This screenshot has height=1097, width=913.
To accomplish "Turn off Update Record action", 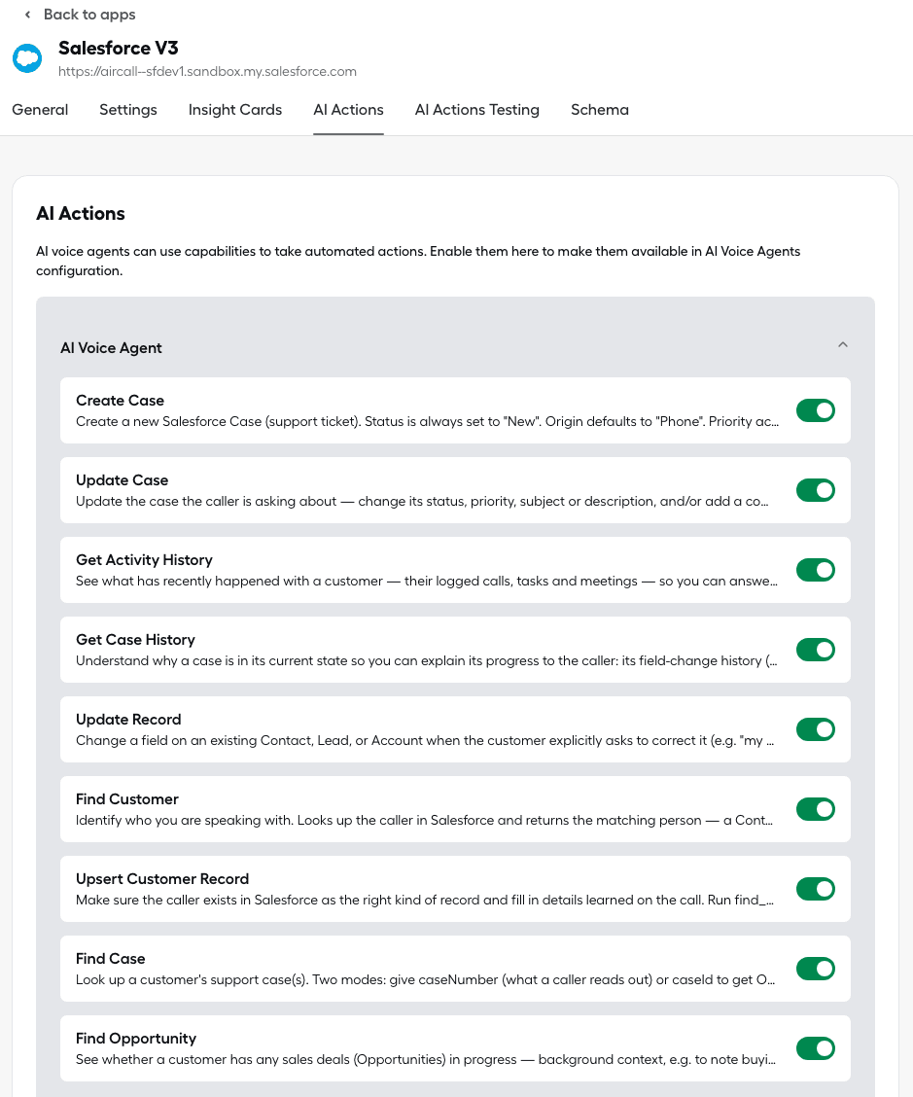I will [815, 729].
